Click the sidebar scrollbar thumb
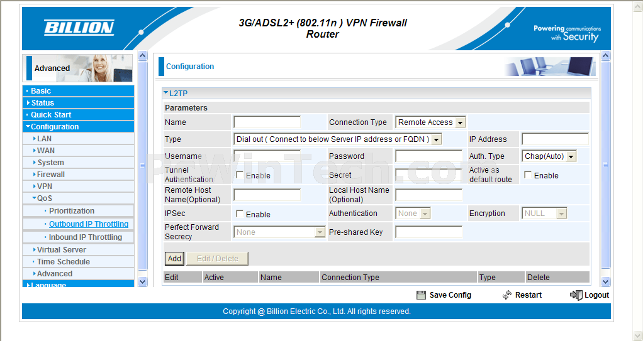Screen dimensions: 643x341 142,166
